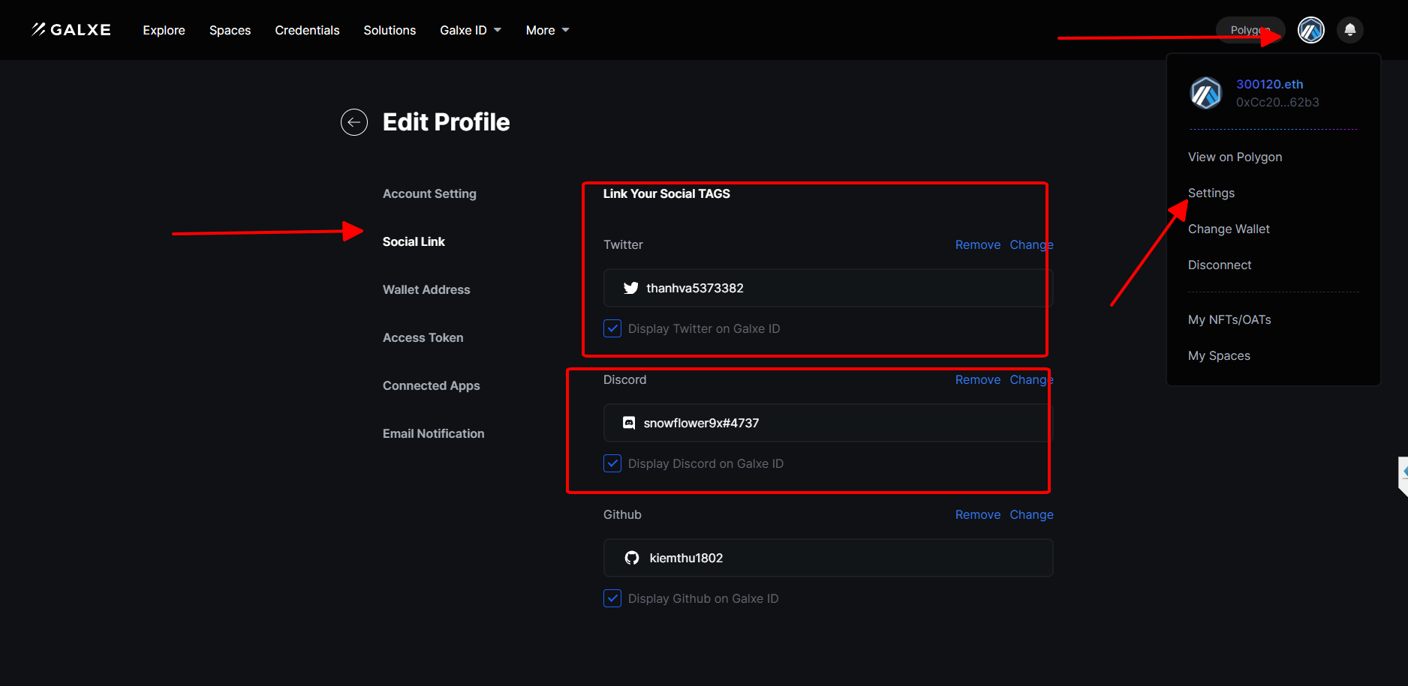Click the 300120.eth username link
This screenshot has width=1408, height=686.
[x=1270, y=84]
